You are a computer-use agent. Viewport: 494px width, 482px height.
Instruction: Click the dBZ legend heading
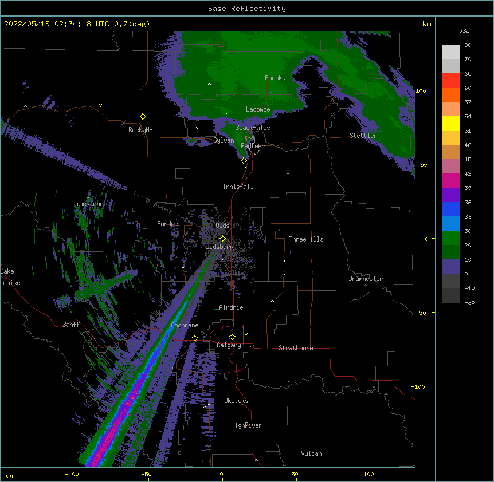tap(464, 30)
